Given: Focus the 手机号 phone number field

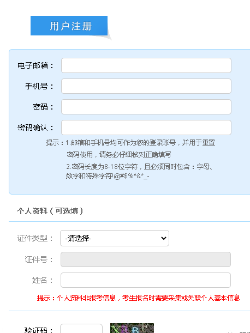Looking at the screenshot, I should tap(146, 86).
